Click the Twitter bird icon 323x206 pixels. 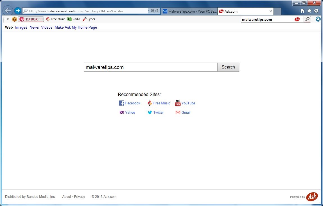pos(150,112)
